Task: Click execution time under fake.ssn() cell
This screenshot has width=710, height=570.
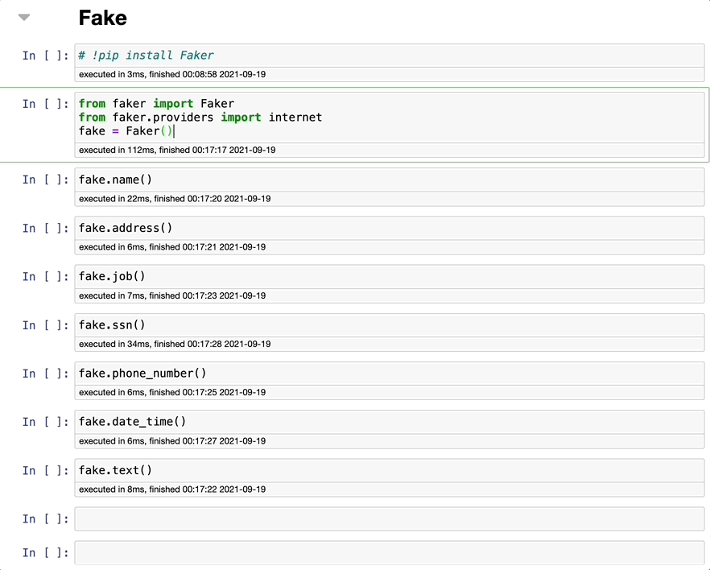Action: tap(175, 345)
